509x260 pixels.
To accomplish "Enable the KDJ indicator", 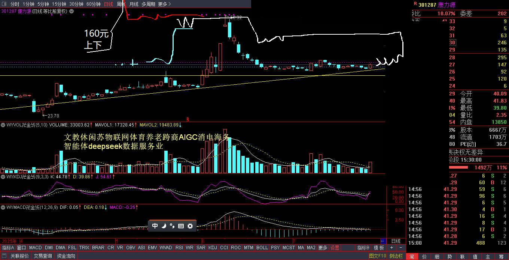I will click(x=213, y=248).
